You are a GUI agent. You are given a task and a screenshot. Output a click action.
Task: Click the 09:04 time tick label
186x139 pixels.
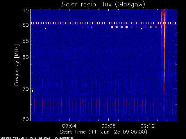(69, 126)
